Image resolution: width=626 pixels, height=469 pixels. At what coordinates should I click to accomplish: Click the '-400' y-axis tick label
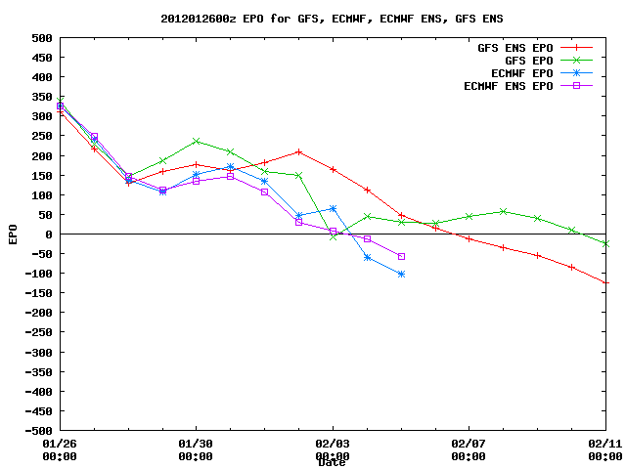(x=38, y=392)
